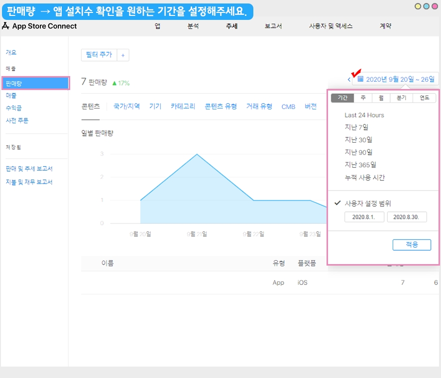Screen dimensions: 441x378
Task: Click the chart peak at 9월 21일
Action: click(x=197, y=154)
